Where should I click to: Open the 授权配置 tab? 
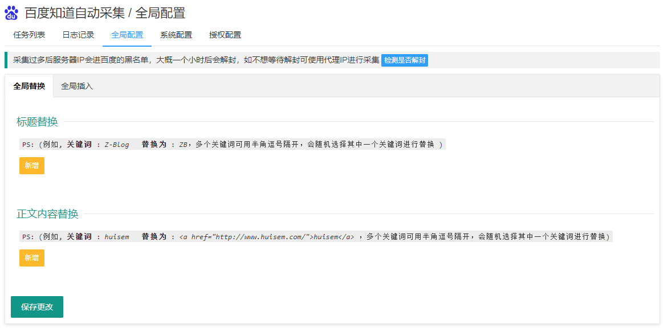pos(225,35)
